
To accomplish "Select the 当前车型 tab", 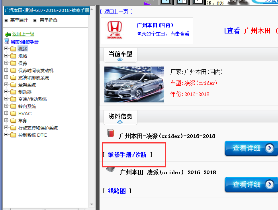I will pos(120,55).
